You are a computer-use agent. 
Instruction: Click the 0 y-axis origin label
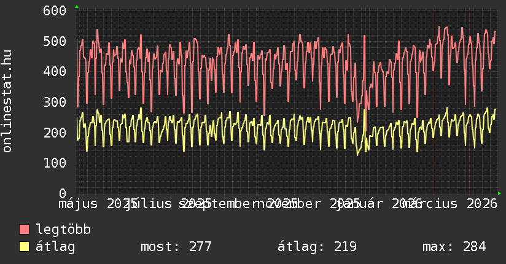(x=62, y=193)
